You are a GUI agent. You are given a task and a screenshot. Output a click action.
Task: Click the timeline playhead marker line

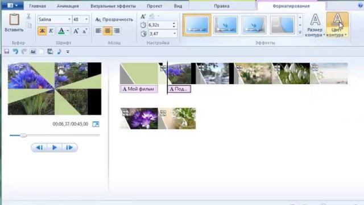(167, 78)
